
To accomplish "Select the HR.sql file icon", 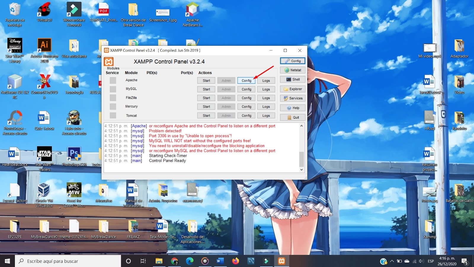I will point(429,120).
